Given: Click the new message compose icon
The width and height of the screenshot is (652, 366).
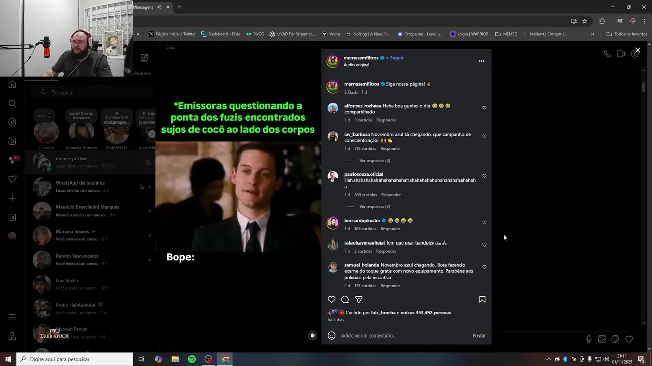Looking at the screenshot, I should point(144,58).
